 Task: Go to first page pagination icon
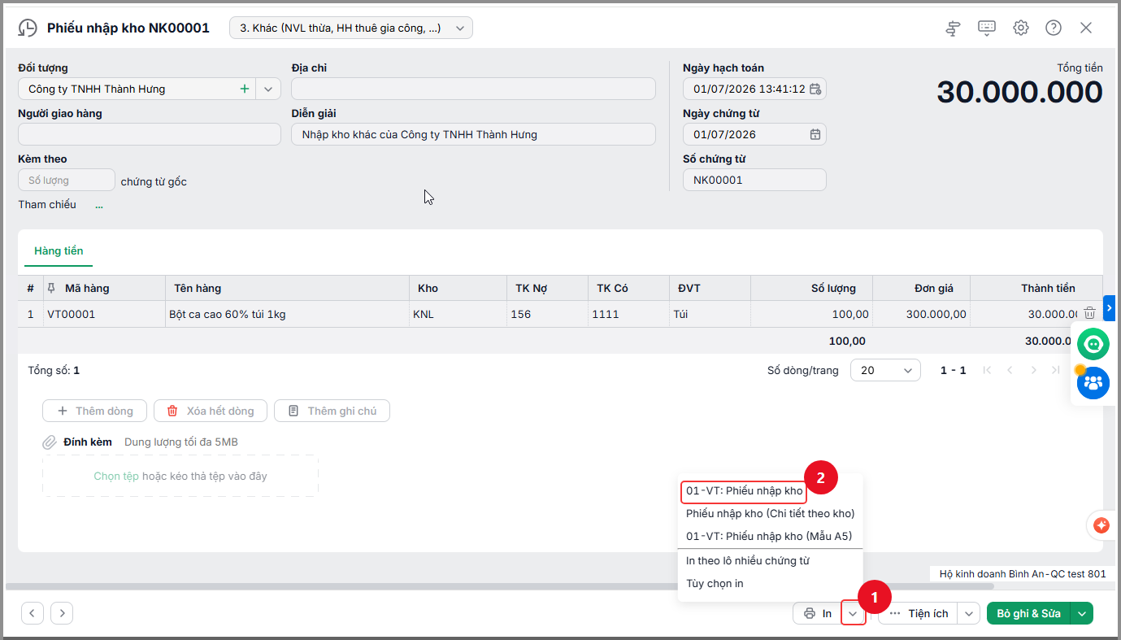[987, 370]
